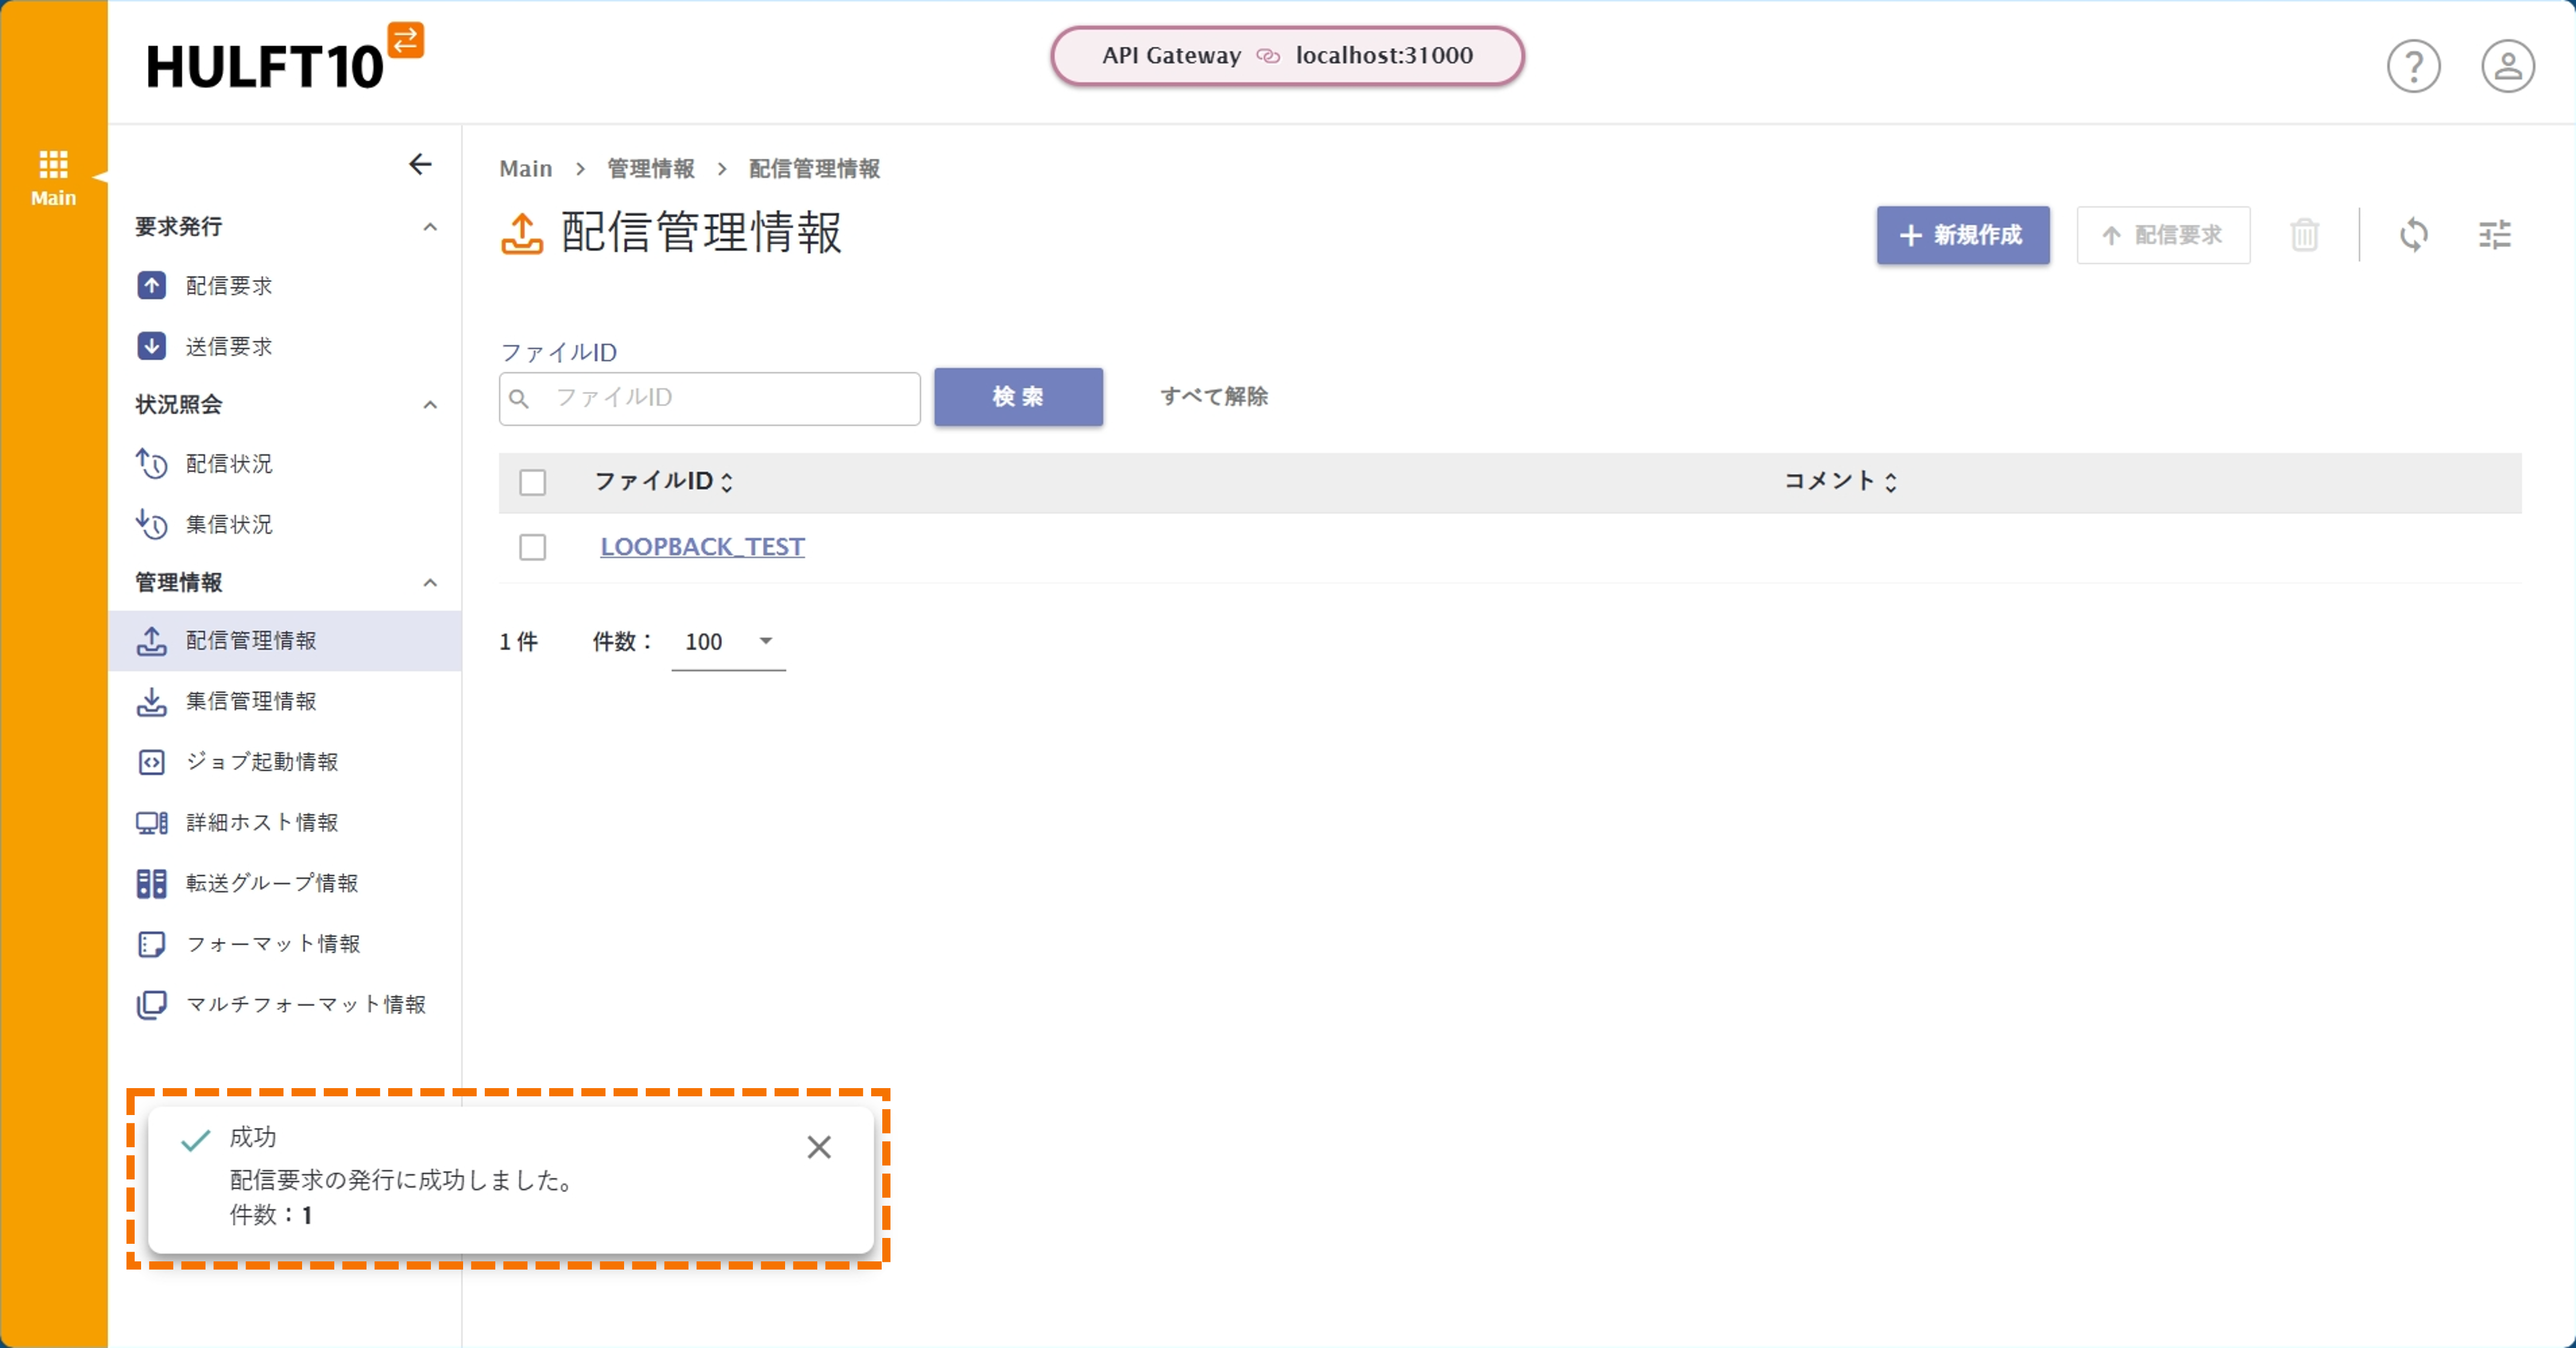Click the Main grid icon

(x=53, y=163)
